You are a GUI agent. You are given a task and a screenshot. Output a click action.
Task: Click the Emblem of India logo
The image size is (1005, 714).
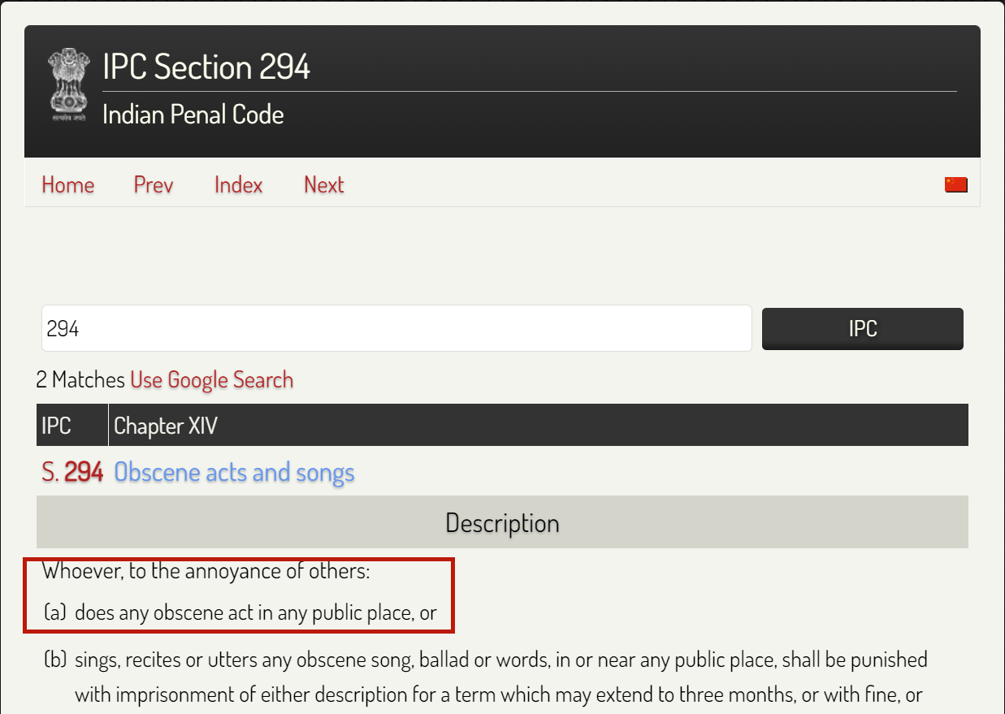[67, 84]
